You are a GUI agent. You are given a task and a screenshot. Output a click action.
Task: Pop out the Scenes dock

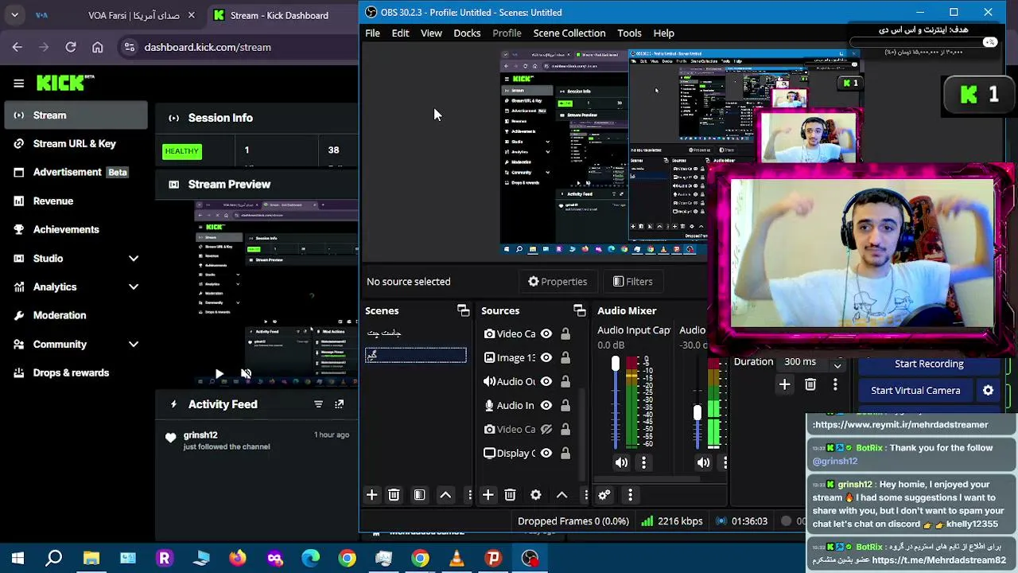point(463,310)
